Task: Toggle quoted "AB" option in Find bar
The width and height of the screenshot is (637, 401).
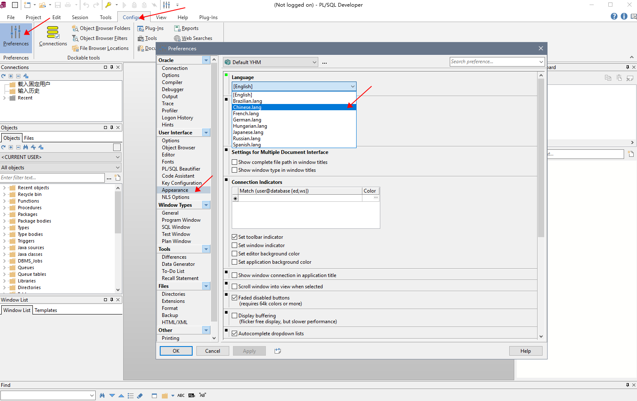Action: click(203, 395)
